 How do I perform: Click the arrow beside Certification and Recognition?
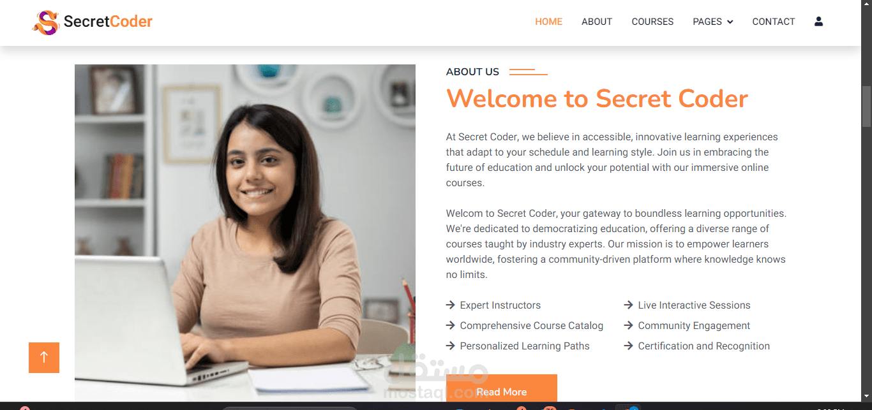(x=629, y=346)
